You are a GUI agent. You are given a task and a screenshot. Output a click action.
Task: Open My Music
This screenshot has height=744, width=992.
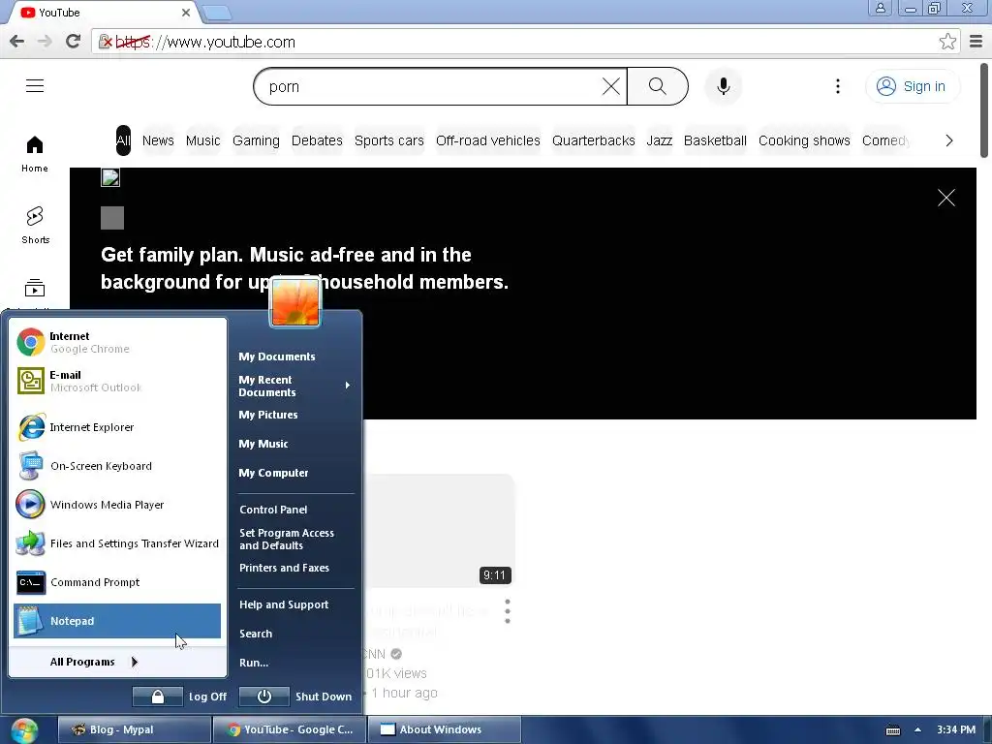(x=263, y=444)
